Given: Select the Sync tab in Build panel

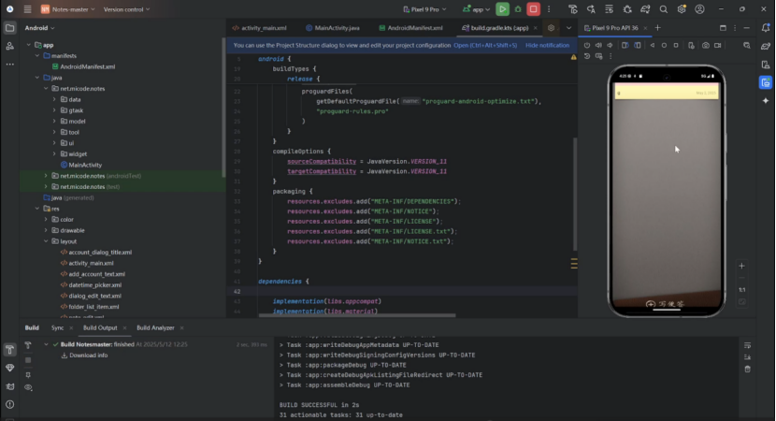Looking at the screenshot, I should 57,327.
